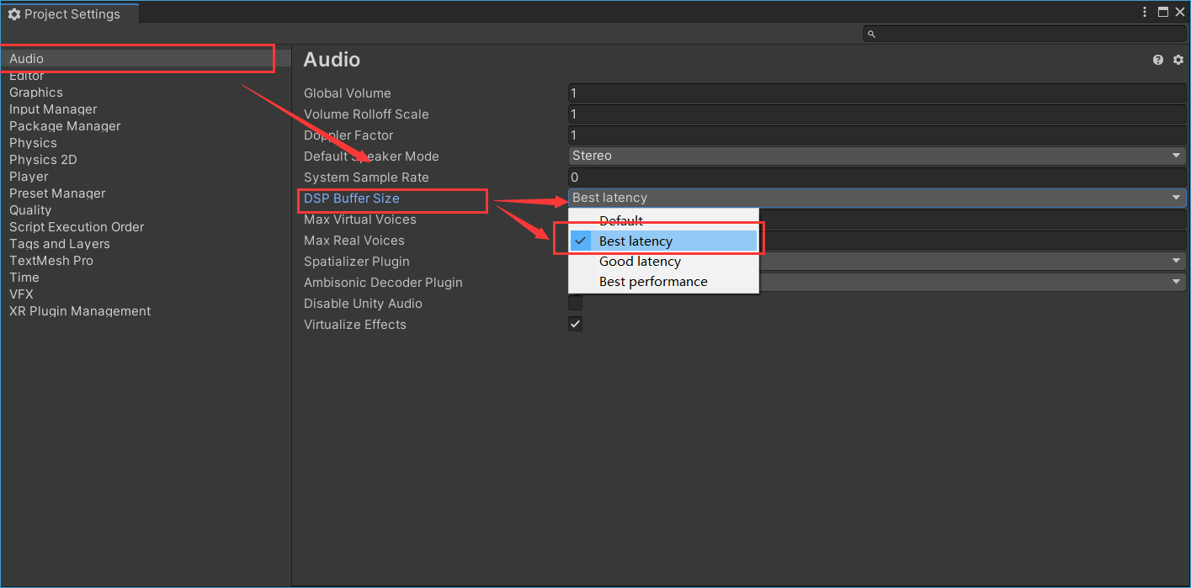Click the Audio settings help icon
This screenshot has width=1191, height=588.
click(x=1157, y=60)
